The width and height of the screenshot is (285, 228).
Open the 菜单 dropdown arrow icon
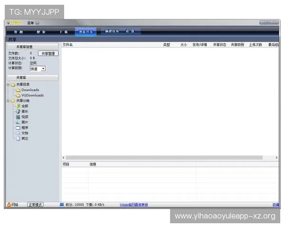(x=38, y=23)
